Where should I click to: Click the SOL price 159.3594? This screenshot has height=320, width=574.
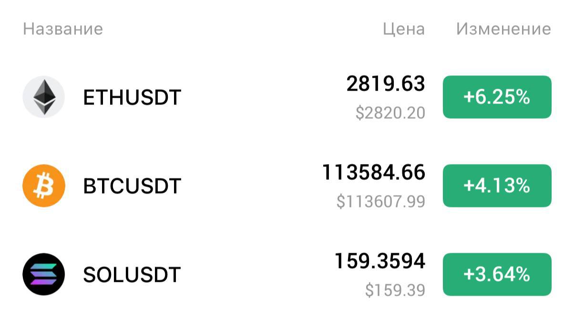(x=379, y=261)
